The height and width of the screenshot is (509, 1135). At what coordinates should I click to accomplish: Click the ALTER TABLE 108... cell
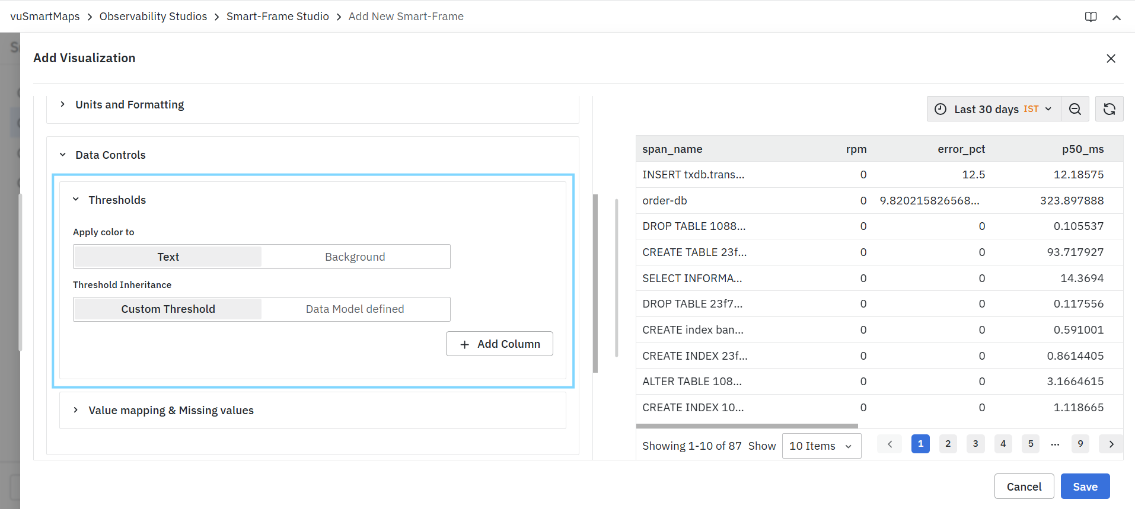tap(692, 382)
